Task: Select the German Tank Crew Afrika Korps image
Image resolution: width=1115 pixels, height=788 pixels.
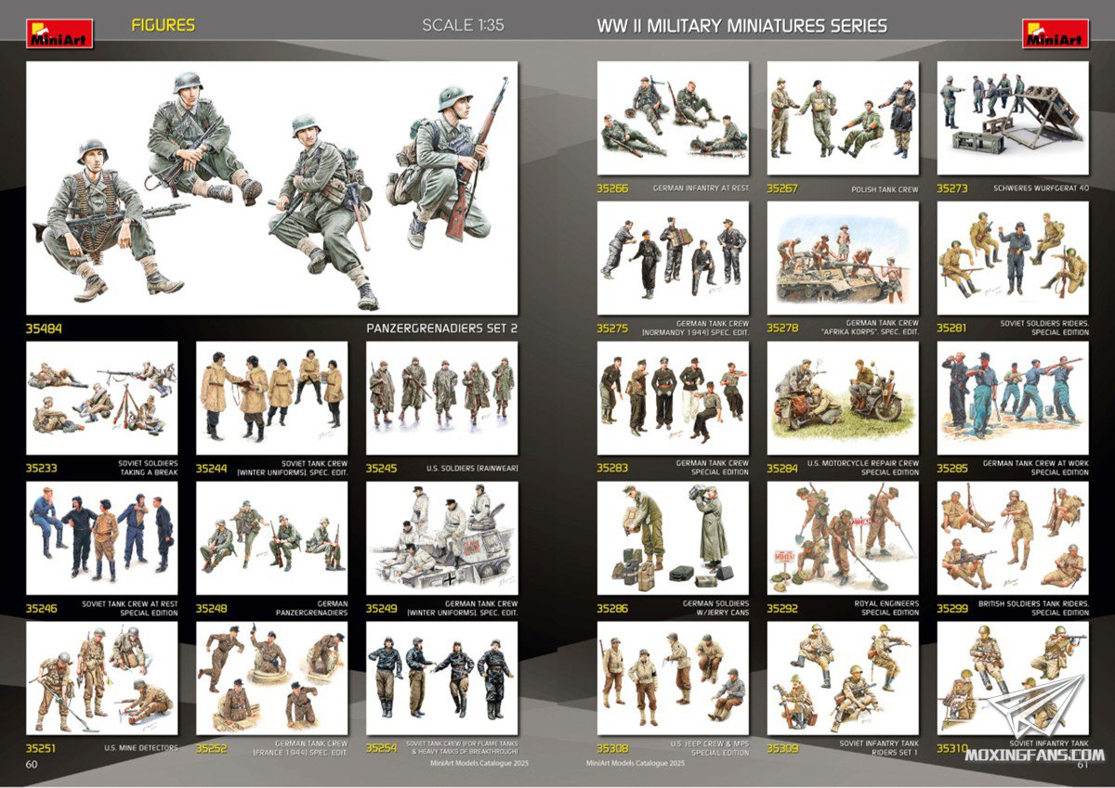Action: tap(843, 258)
